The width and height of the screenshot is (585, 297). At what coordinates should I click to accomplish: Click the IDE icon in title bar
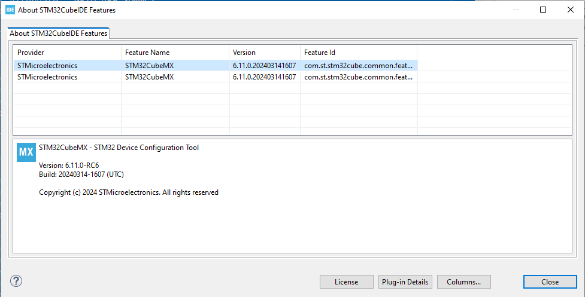point(10,10)
